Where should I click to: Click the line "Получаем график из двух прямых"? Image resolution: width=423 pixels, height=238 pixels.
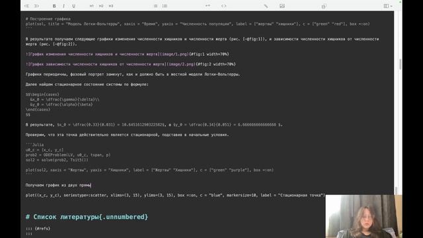(58, 185)
